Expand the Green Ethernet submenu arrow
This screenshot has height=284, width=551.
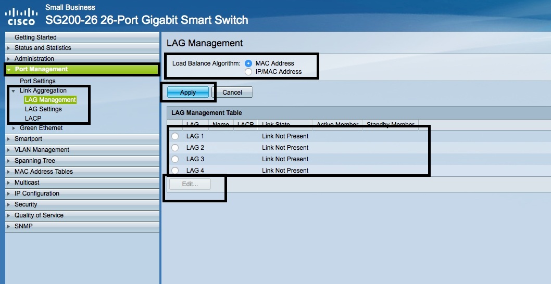coord(14,128)
